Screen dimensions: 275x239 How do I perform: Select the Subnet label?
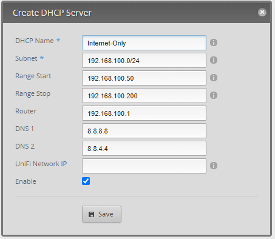point(26,58)
